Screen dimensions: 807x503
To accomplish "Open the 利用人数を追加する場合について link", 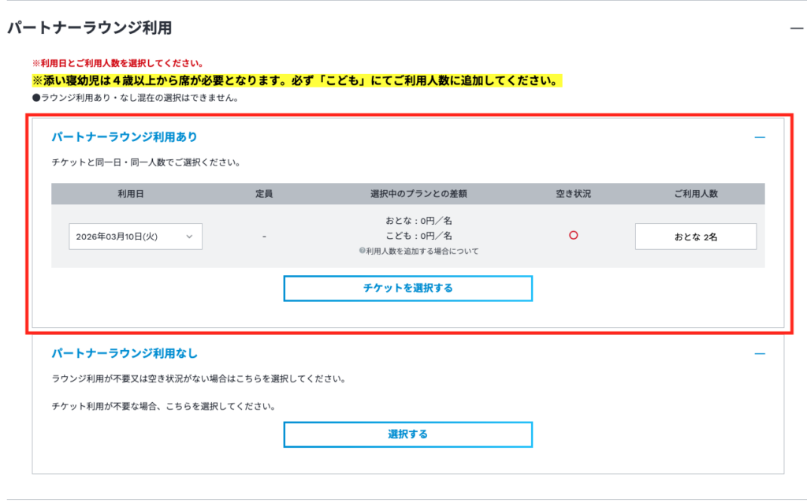I will point(422,251).
